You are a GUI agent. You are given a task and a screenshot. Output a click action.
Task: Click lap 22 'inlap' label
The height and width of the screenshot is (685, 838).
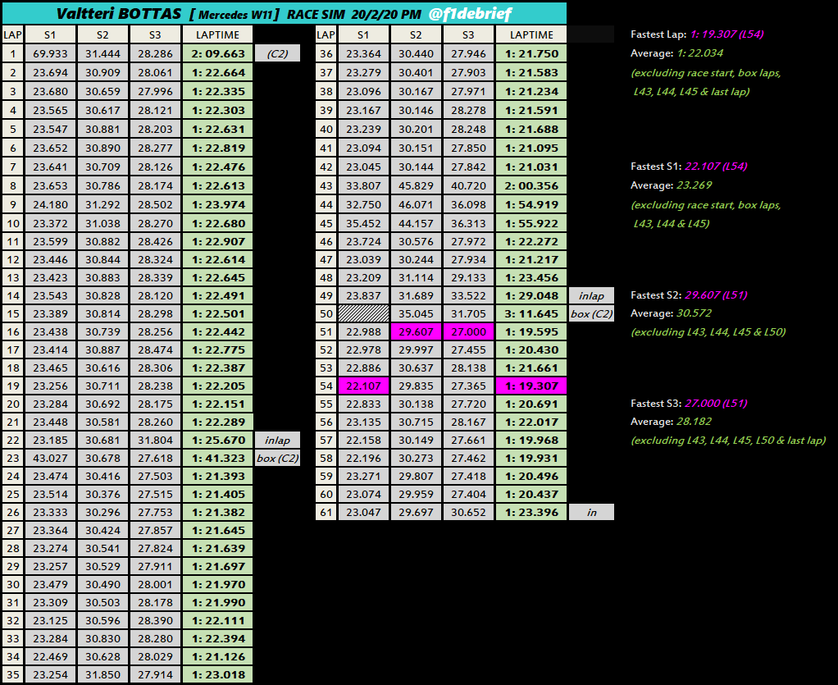277,440
